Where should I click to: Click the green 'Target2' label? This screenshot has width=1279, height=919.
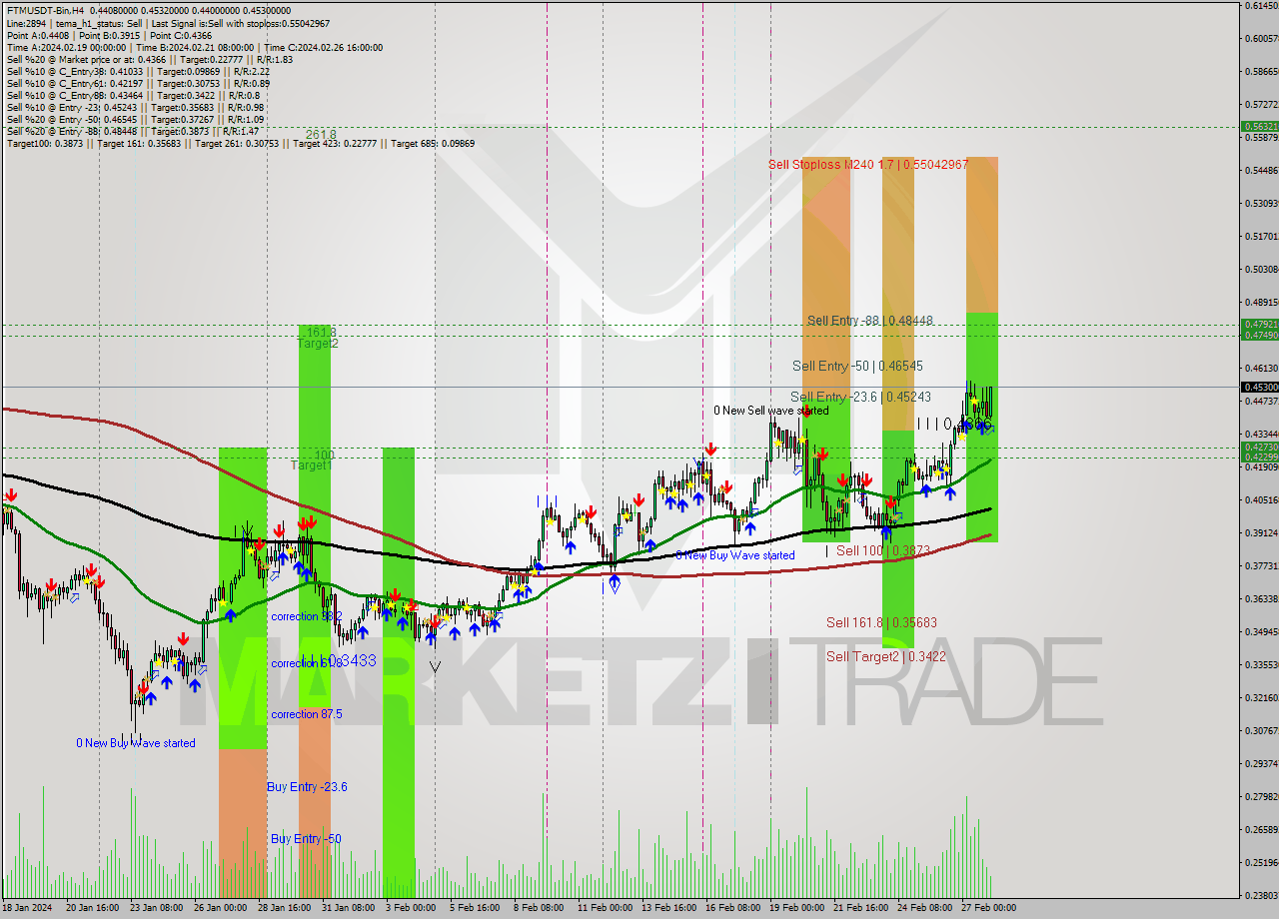click(x=318, y=344)
